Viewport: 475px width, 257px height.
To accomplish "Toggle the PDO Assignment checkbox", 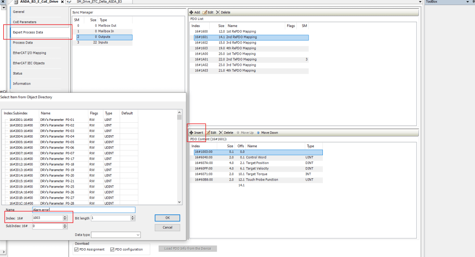I will point(77,249).
